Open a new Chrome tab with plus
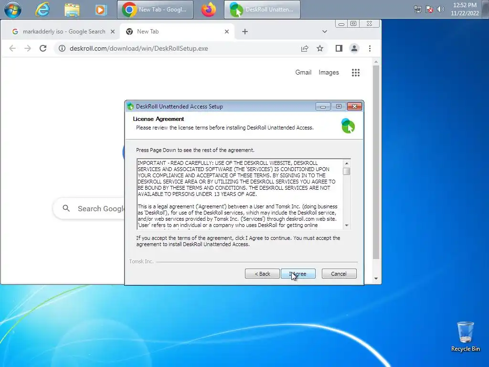This screenshot has height=367, width=489. (x=245, y=32)
